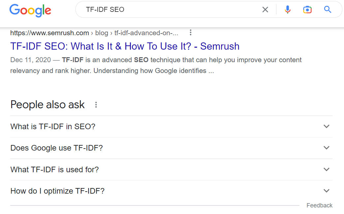Click the blue search magnifier icon
344x214 pixels.
tap(328, 10)
